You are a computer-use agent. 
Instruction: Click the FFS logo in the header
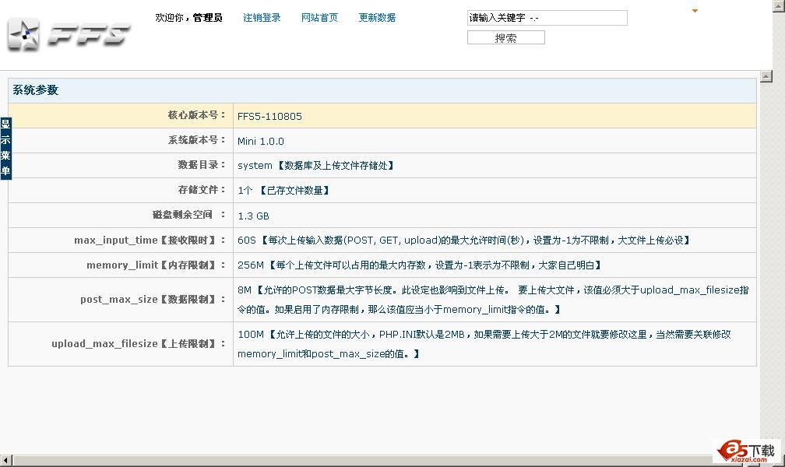point(69,34)
